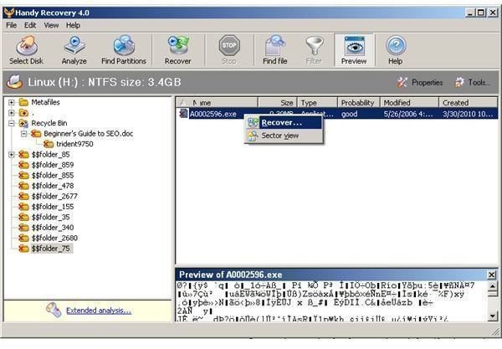Open Find Partitions tool
Viewport: 502px width, 349px height.
(124, 50)
